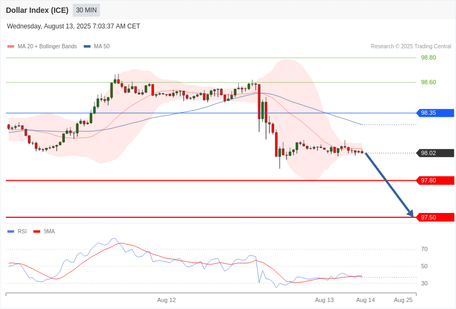This screenshot has width=456, height=309.
Task: Click the Dollar Index (ICE) title
Action: pyautogui.click(x=37, y=10)
